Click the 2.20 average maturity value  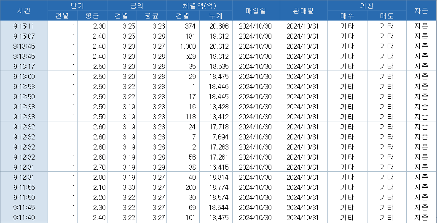(99, 197)
